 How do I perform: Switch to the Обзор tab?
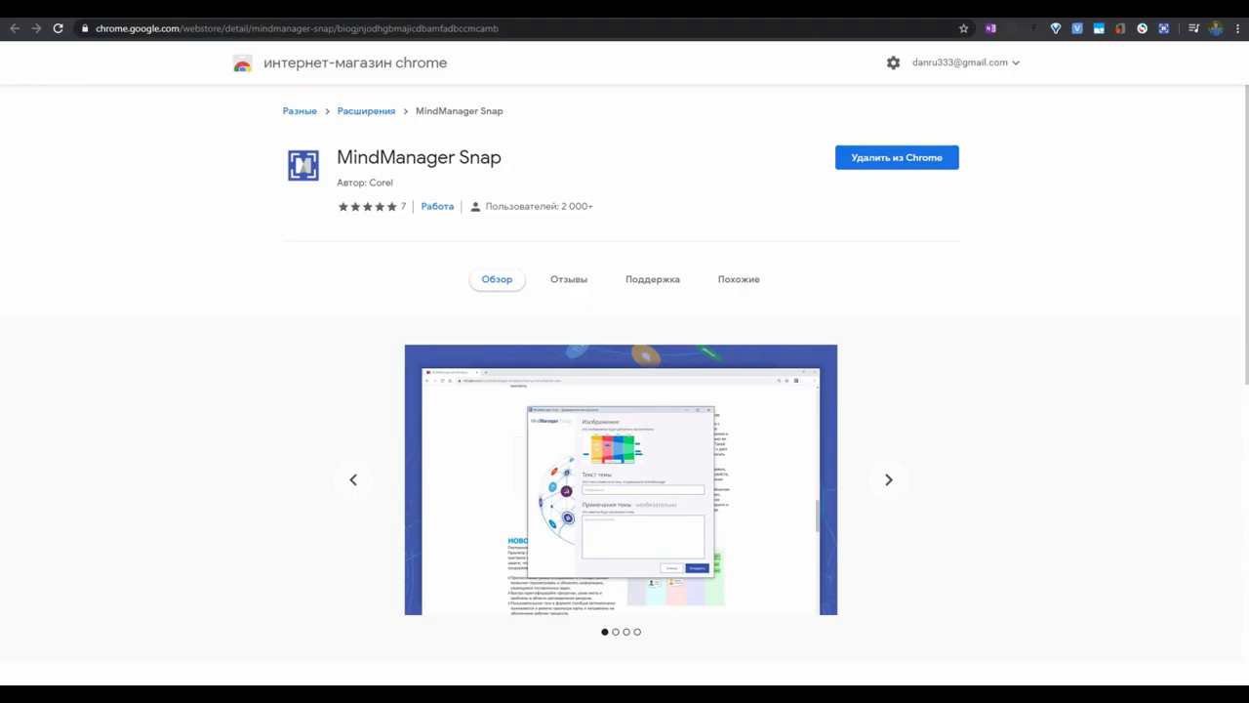click(x=497, y=279)
